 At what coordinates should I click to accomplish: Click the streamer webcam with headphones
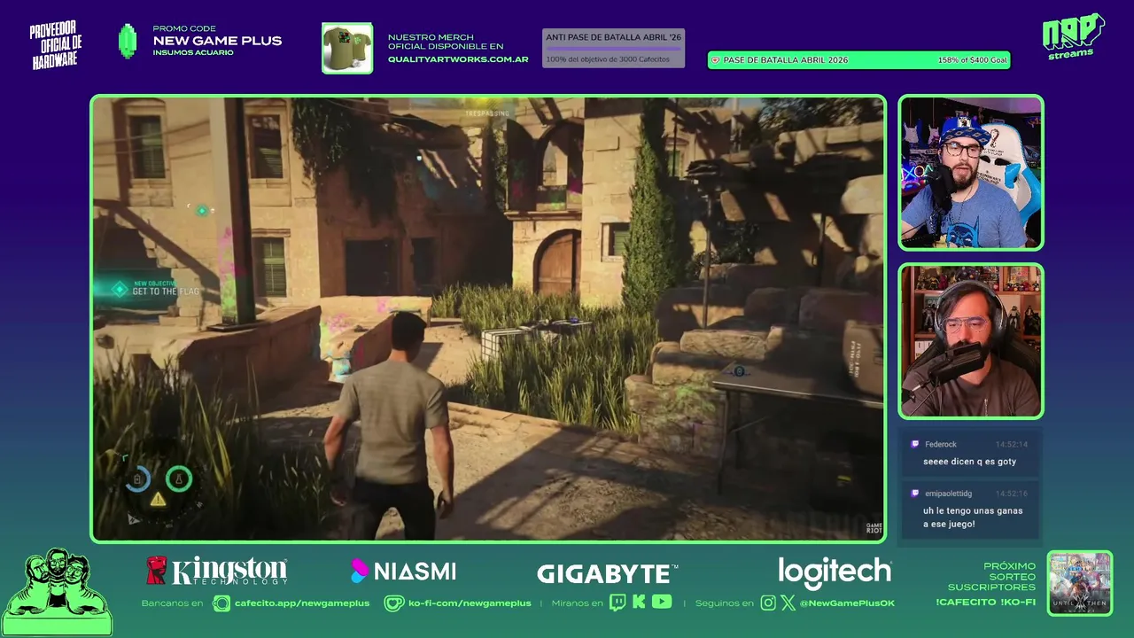(x=971, y=341)
